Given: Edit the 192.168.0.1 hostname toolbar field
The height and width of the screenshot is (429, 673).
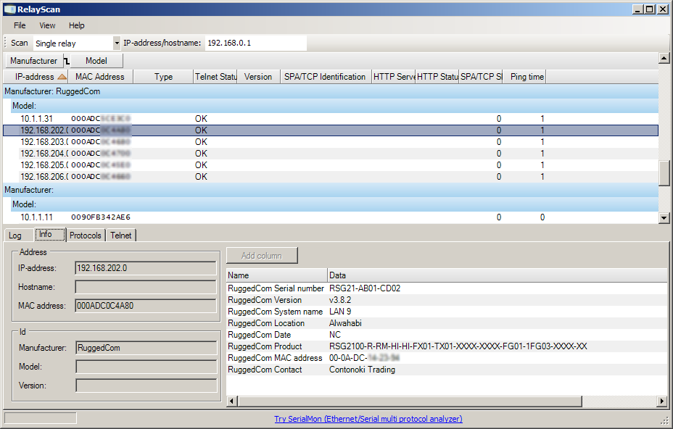Looking at the screenshot, I should [x=255, y=43].
